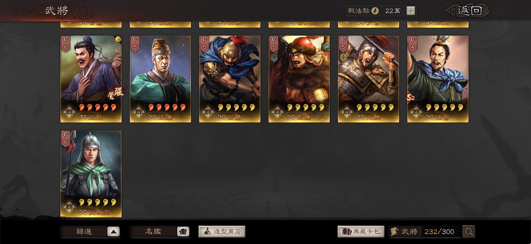Click the 武將 232/300 roster counter
Viewport: 531px width, 244px height.
425,232
